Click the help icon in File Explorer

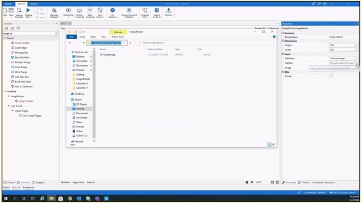tap(274, 37)
